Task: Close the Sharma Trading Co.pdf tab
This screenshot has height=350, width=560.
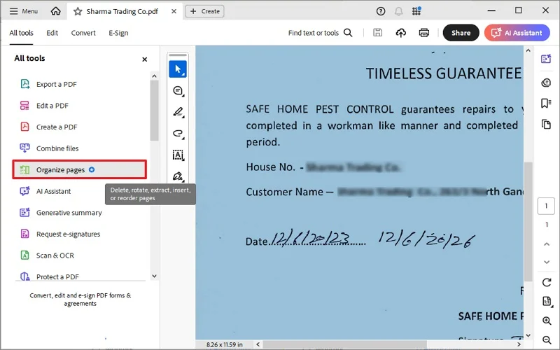Action: (x=174, y=11)
